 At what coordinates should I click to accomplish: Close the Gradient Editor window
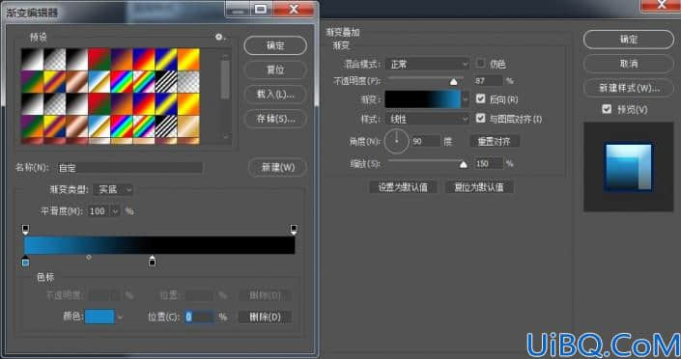tap(294, 9)
